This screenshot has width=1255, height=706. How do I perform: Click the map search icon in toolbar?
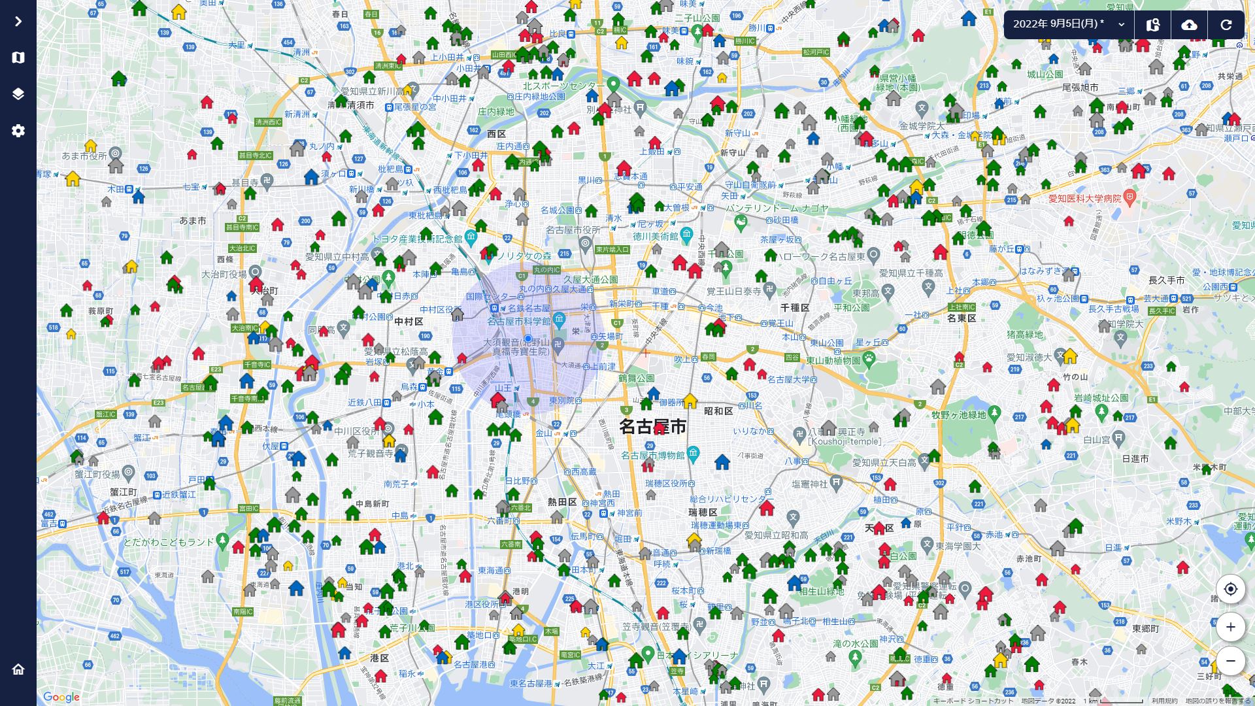1152,24
